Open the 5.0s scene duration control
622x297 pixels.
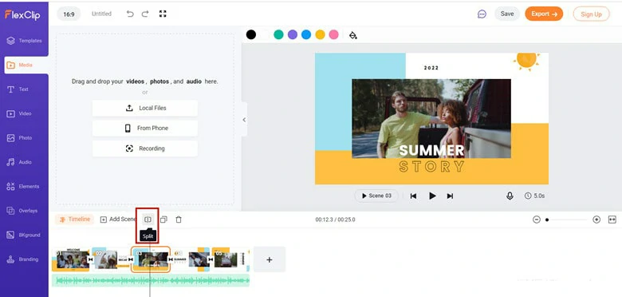534,196
